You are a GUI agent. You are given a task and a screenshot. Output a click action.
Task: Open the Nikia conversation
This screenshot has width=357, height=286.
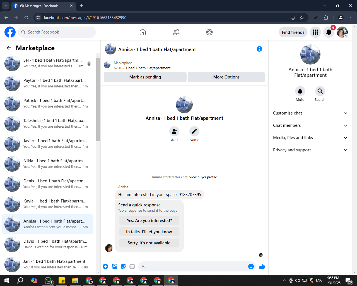(48, 164)
